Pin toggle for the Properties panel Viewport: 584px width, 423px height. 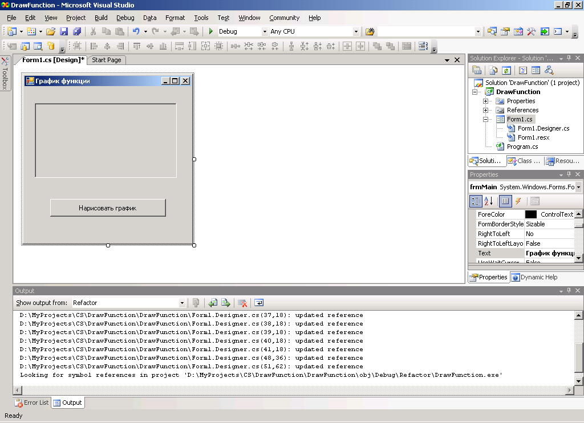(x=569, y=174)
